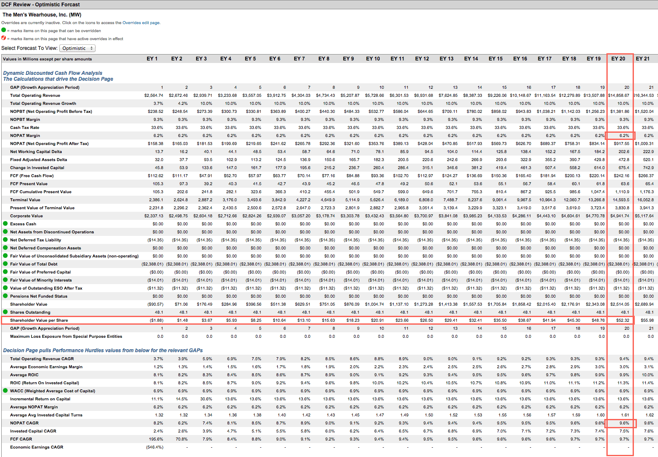Open the green override icon for WACC row
This screenshot has width=658, height=457.
(x=5, y=391)
